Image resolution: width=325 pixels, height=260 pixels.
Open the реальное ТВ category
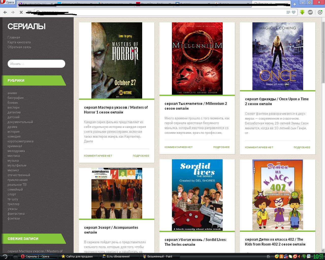point(17,185)
